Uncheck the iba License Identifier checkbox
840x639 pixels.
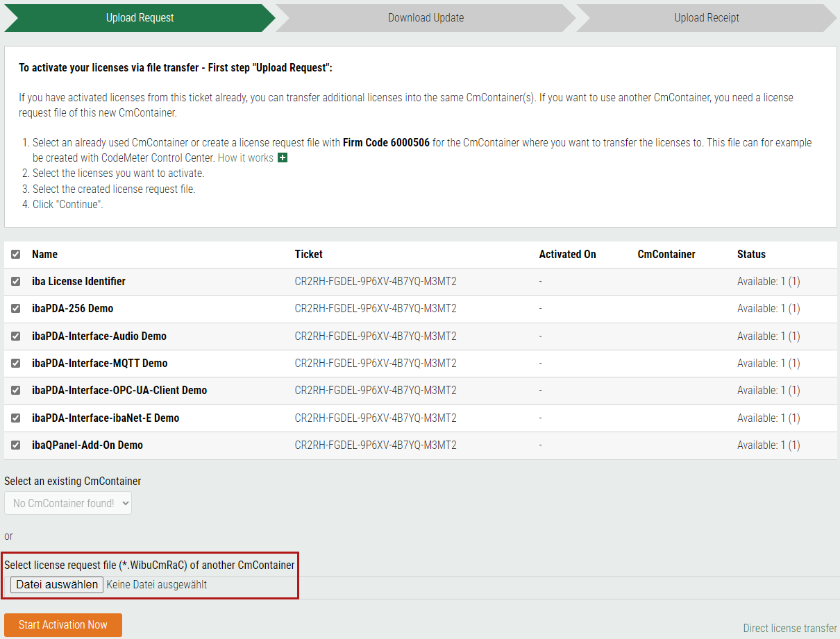(x=16, y=282)
